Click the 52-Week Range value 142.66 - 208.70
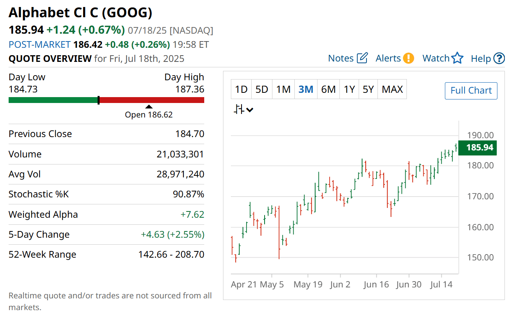The width and height of the screenshot is (508, 316). pos(171,255)
